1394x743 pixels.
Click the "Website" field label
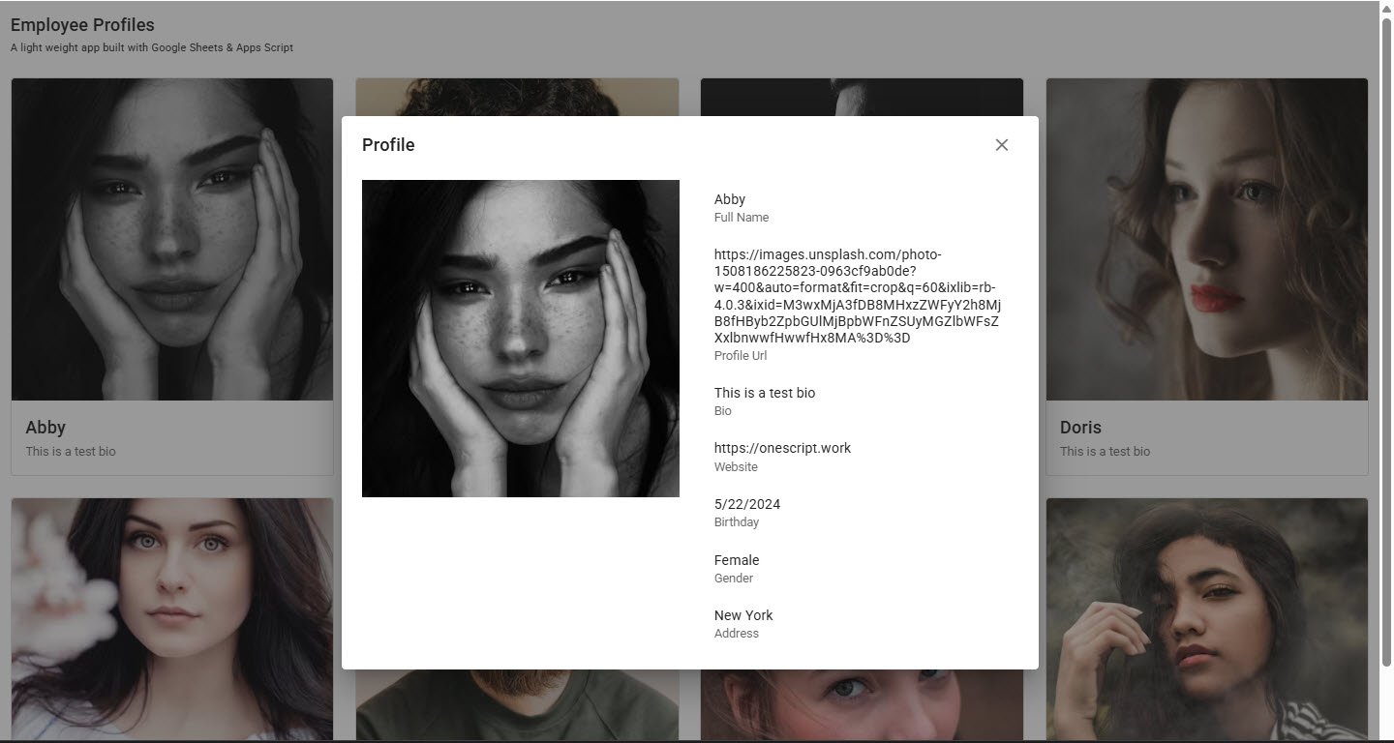(736, 467)
